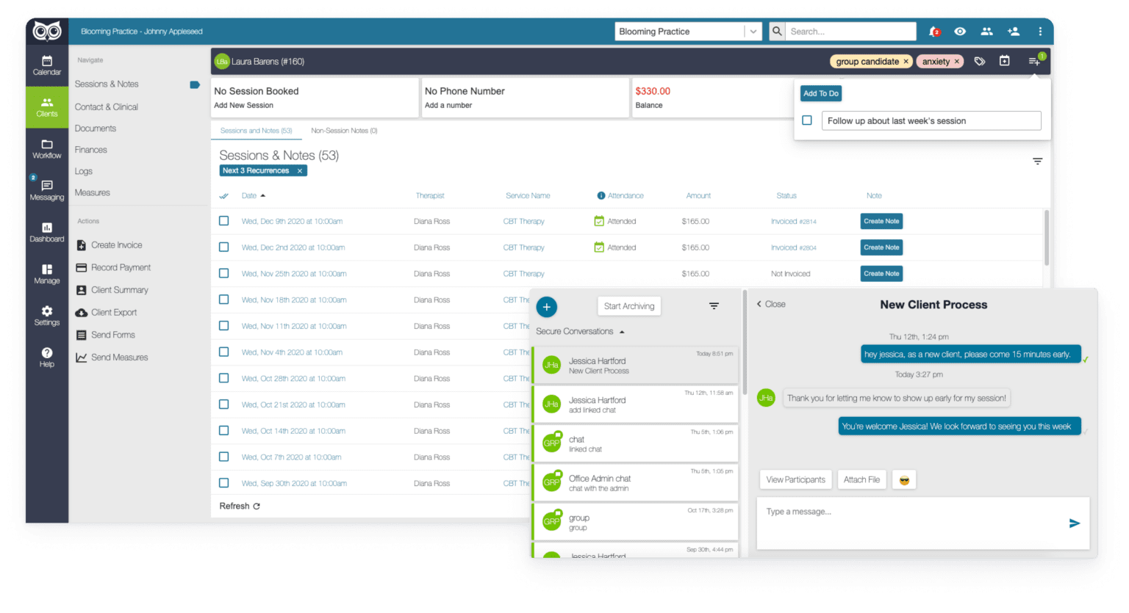Open Contact & Clinical in navigation
This screenshot has height=613, width=1129.
click(x=107, y=107)
